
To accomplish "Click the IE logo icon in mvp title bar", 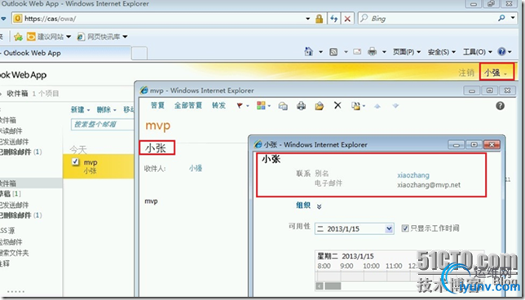I will point(144,90).
